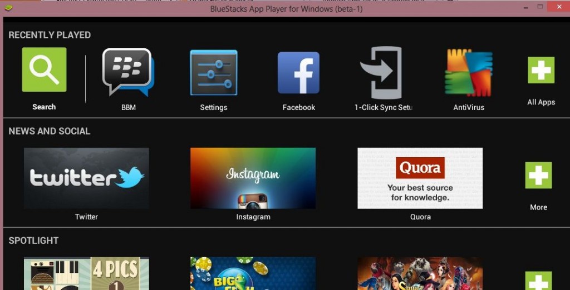The height and width of the screenshot is (290, 570).
Task: Select the 4 Pics game in Spotlight
Action: 86,273
